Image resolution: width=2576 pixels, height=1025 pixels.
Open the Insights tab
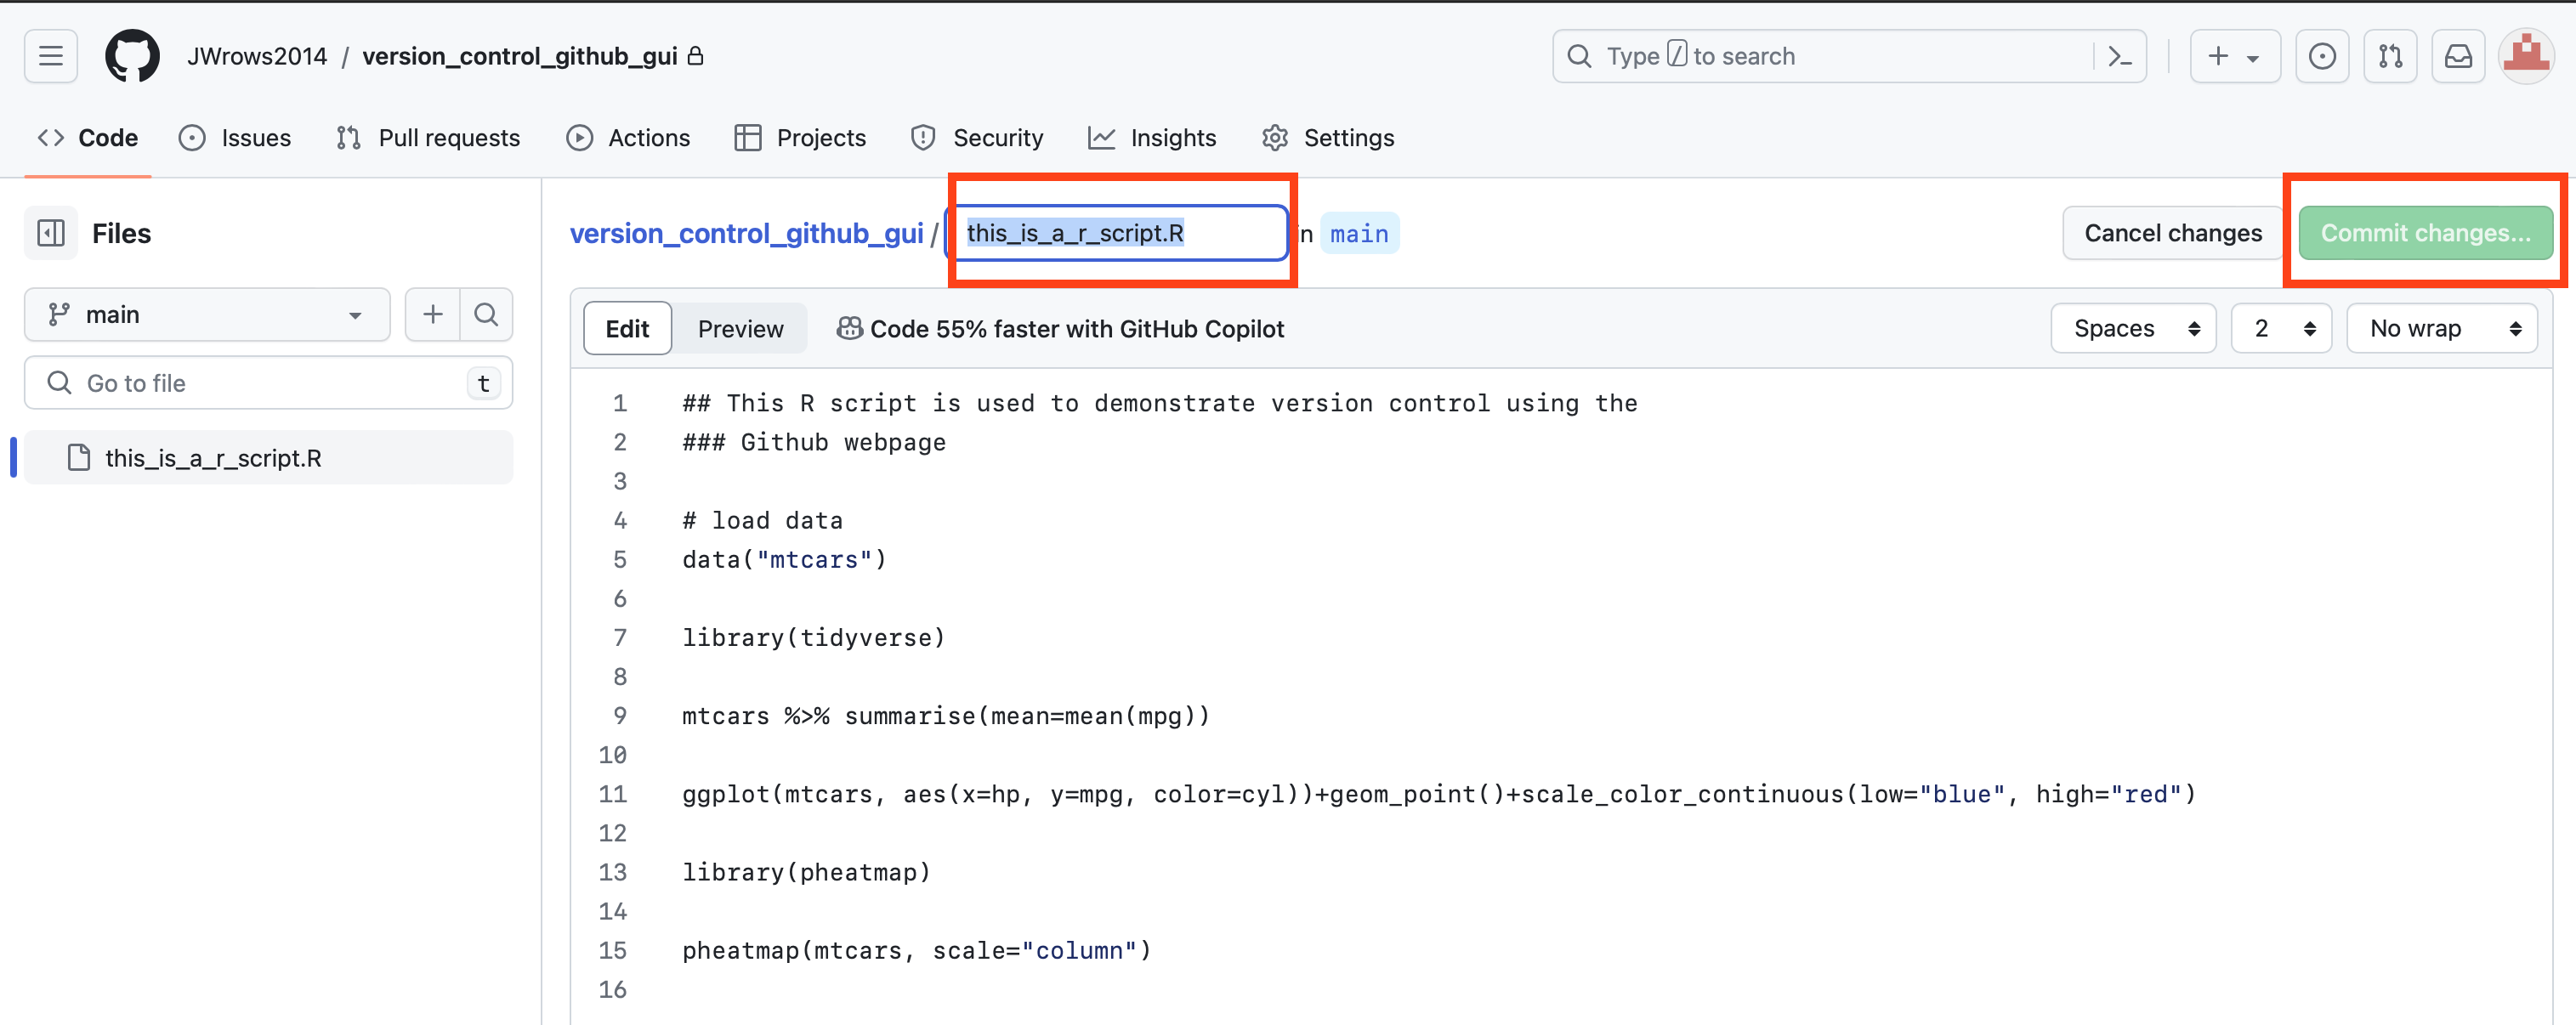[x=1152, y=137]
